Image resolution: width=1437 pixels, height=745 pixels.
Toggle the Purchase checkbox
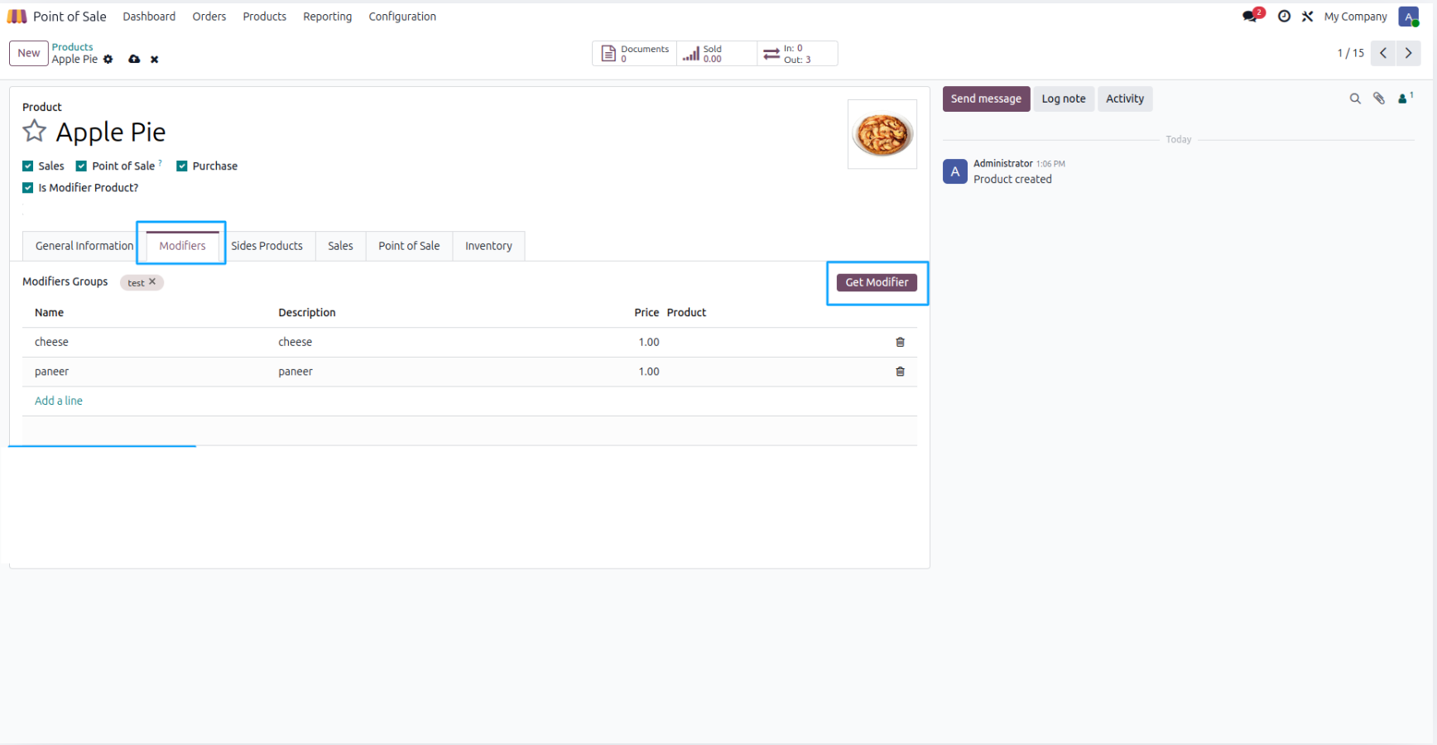pos(182,166)
